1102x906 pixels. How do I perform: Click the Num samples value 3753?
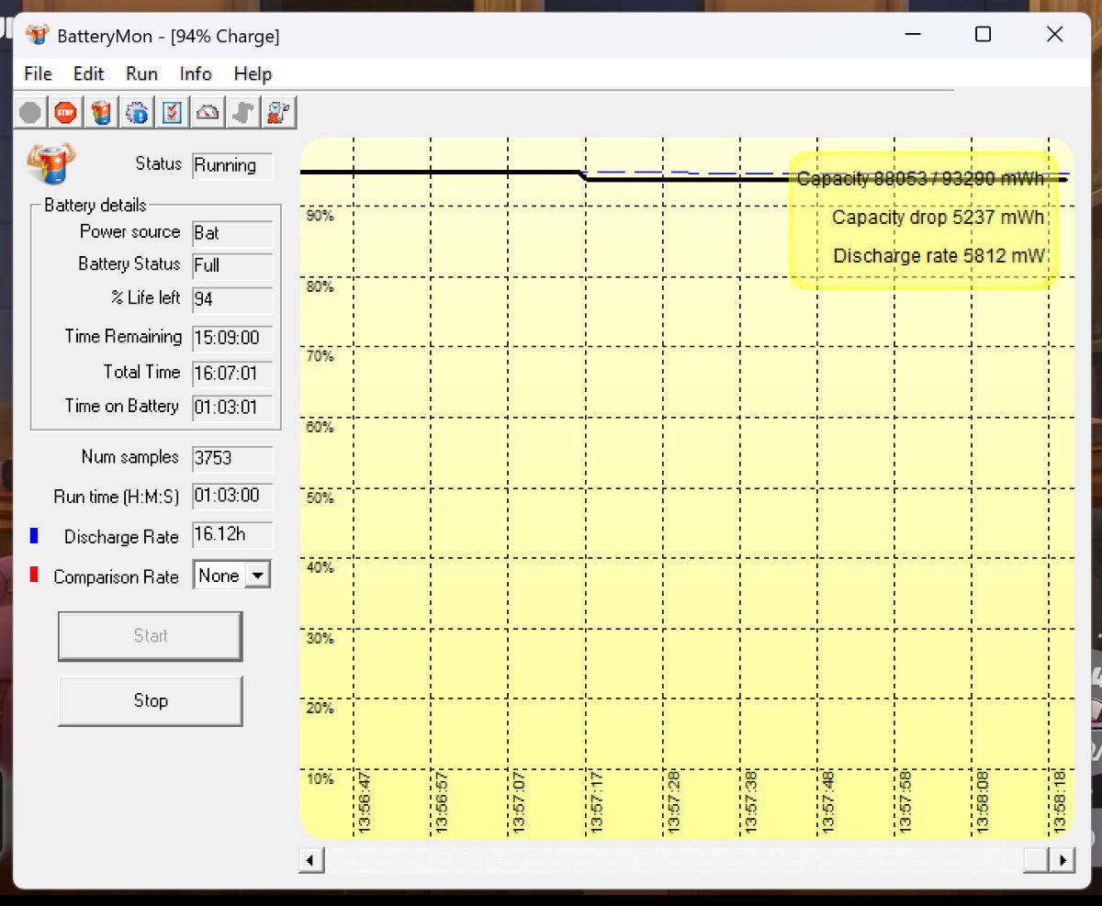point(232,459)
